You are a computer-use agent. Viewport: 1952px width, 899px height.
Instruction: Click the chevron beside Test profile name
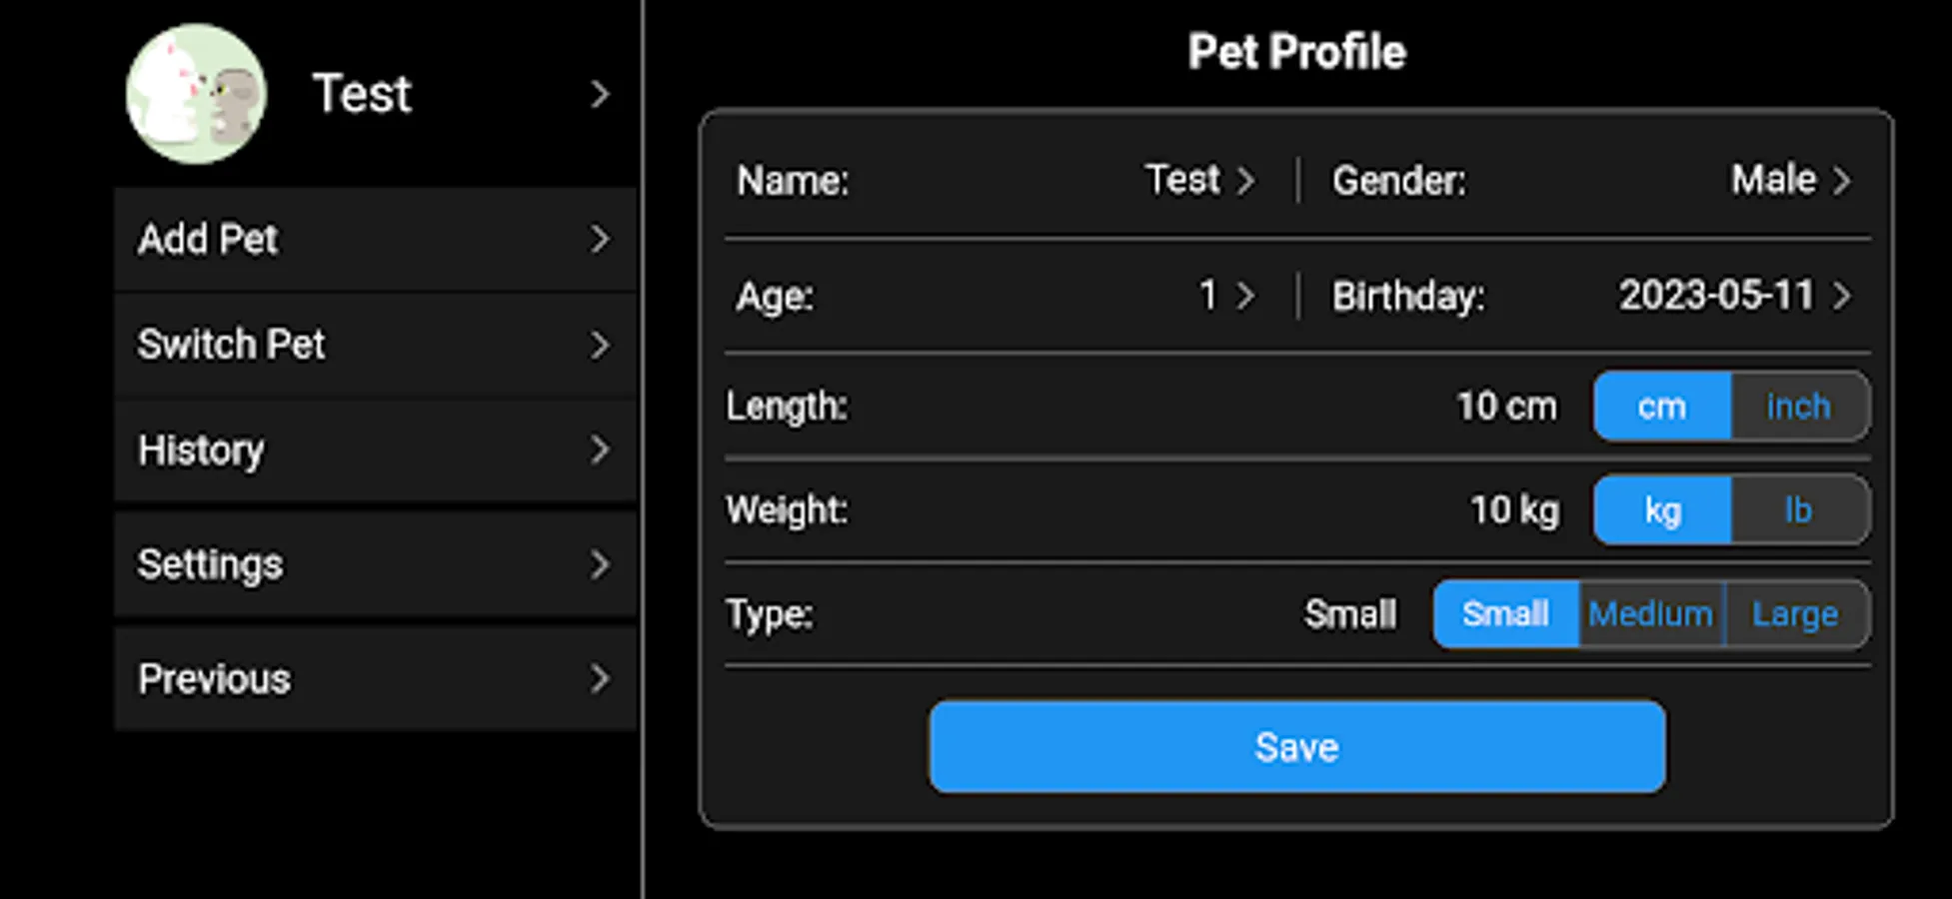pos(599,94)
